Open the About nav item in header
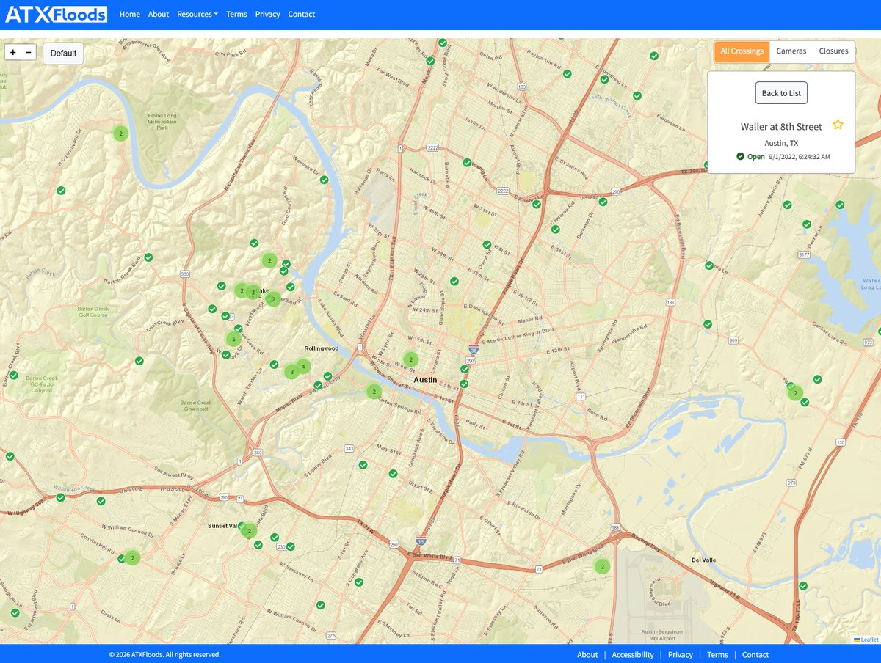Image resolution: width=881 pixels, height=663 pixels. (x=159, y=14)
